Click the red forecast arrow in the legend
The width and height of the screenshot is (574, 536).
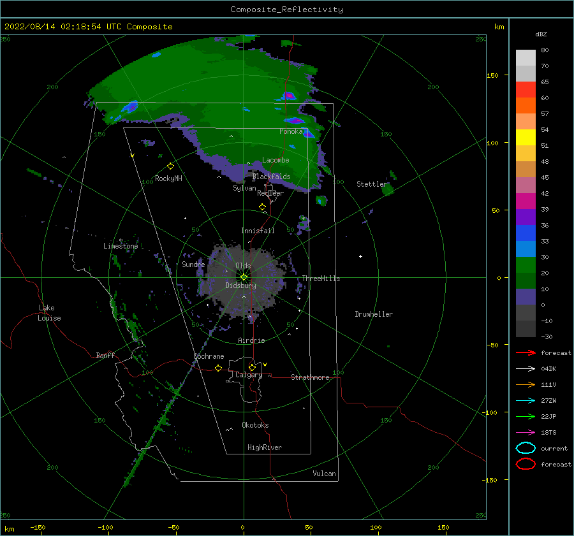[526, 352]
